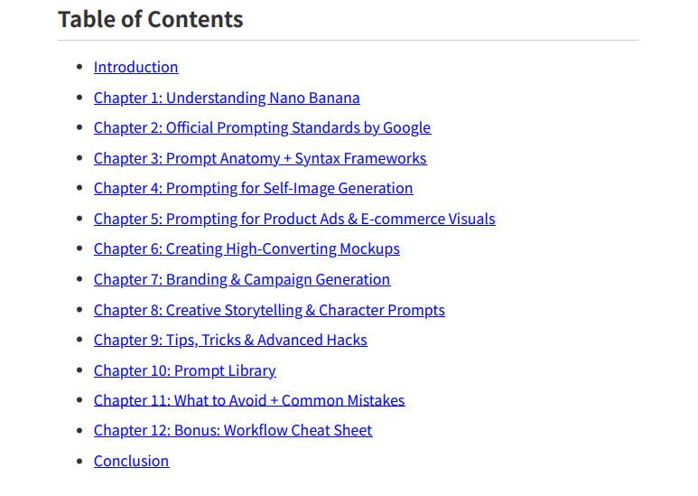Screen dimensions: 698x496
Task: Open Chapter 8: Creative Storytelling & Character Prompts
Action: pos(269,310)
